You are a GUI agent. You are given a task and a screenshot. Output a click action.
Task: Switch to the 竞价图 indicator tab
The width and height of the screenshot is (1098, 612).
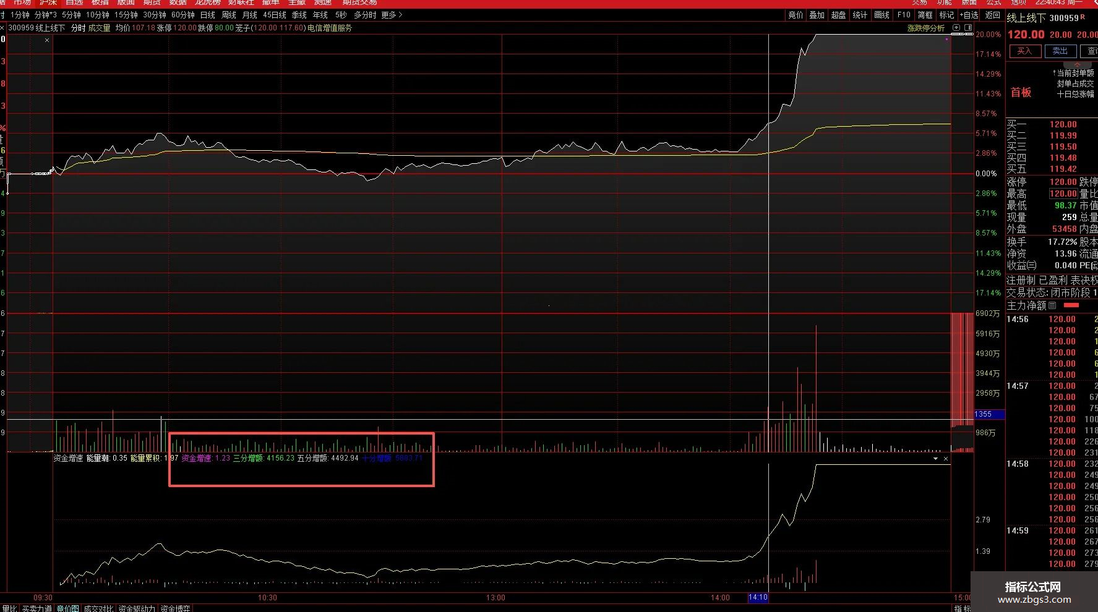coord(68,608)
